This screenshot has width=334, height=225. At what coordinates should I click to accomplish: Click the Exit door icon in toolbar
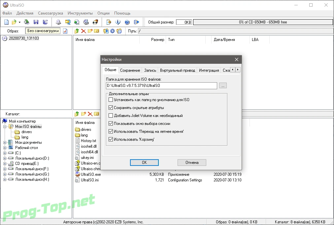[136, 22]
